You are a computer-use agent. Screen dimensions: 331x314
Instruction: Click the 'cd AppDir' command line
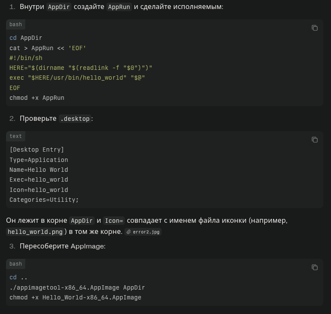click(x=26, y=38)
